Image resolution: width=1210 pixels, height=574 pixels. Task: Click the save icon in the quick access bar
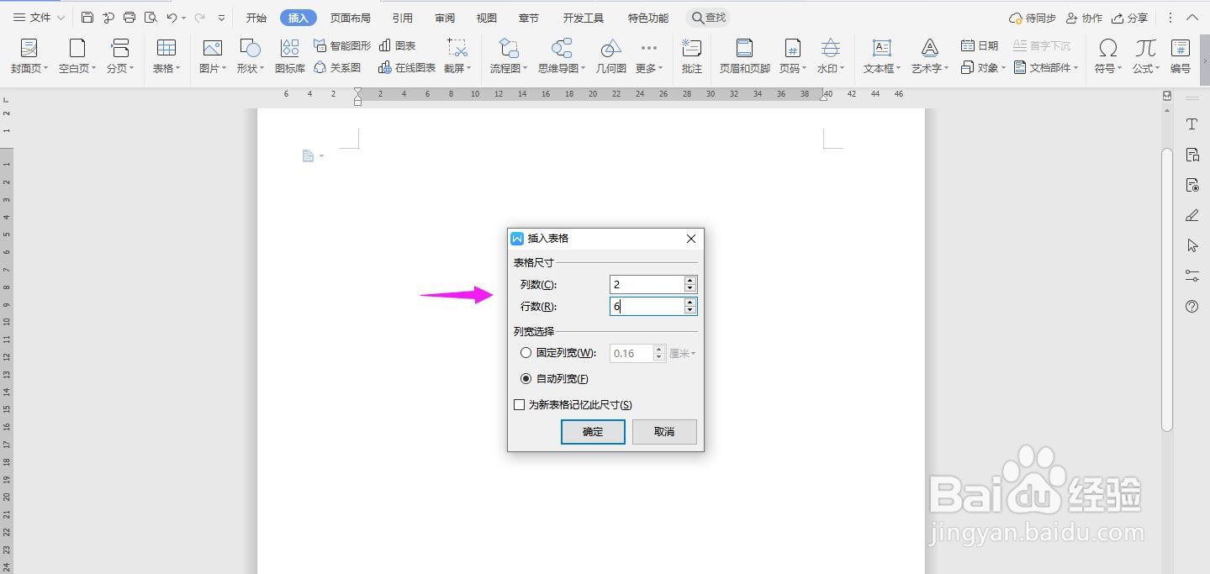[x=87, y=18]
